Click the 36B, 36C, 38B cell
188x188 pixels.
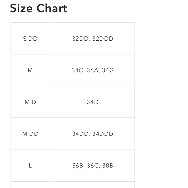(x=93, y=165)
